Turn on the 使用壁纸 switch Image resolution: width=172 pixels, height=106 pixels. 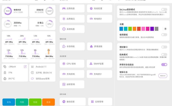pyautogui.click(x=164, y=35)
